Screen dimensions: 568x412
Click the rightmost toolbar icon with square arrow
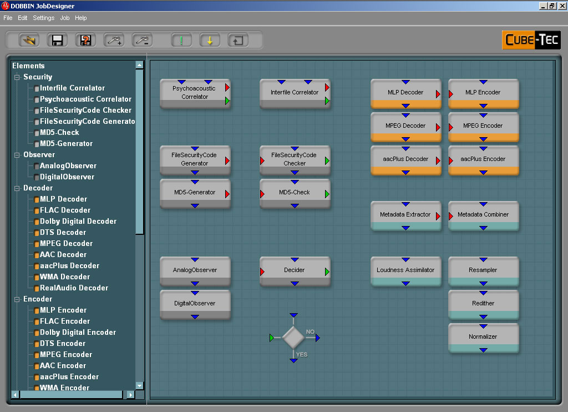[238, 40]
